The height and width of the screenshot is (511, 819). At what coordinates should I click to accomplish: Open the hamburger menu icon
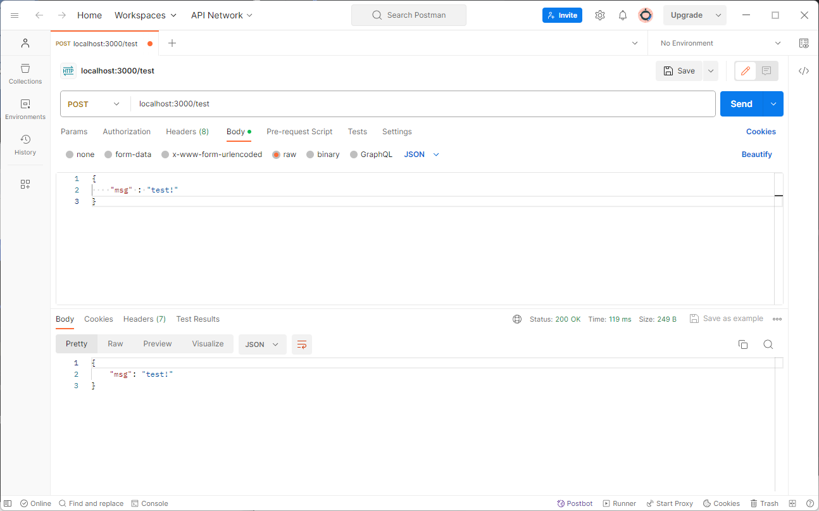[15, 15]
